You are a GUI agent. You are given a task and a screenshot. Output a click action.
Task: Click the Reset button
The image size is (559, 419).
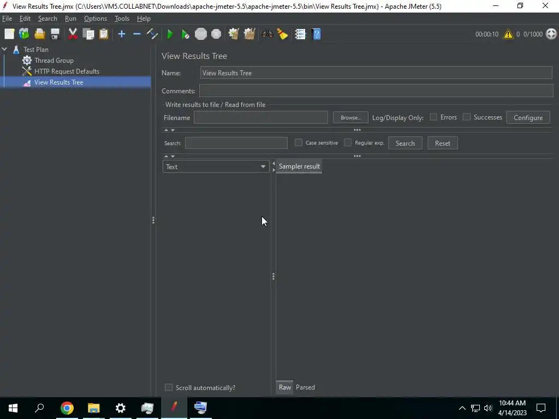[442, 143]
